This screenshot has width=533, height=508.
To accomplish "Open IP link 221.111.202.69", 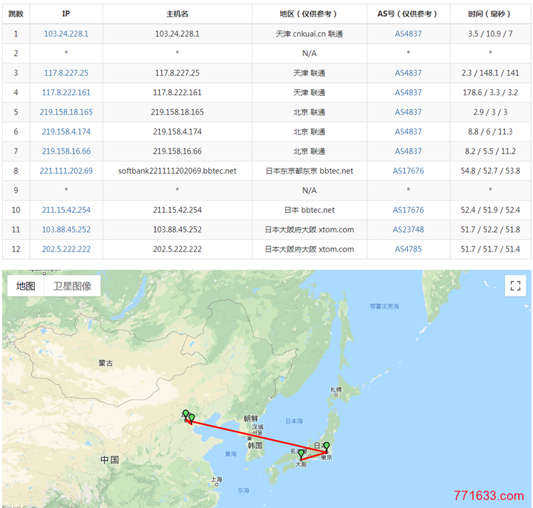I will tap(66, 170).
